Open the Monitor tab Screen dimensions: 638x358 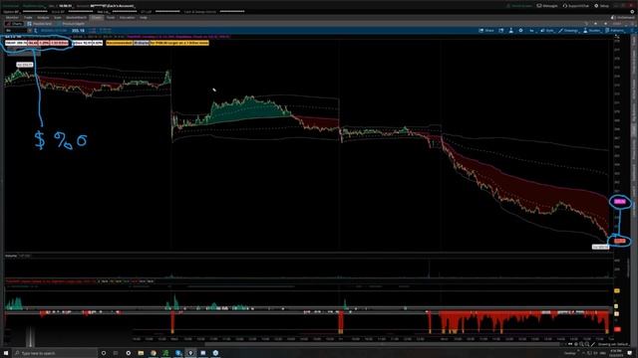point(12,18)
